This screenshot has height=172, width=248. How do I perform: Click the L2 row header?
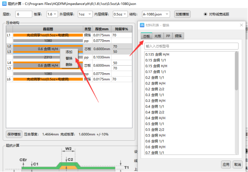pyautogui.click(x=9, y=46)
